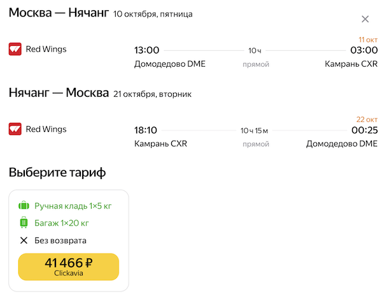
Task: Click 'Без возврата' label
Action: pyautogui.click(x=60, y=241)
